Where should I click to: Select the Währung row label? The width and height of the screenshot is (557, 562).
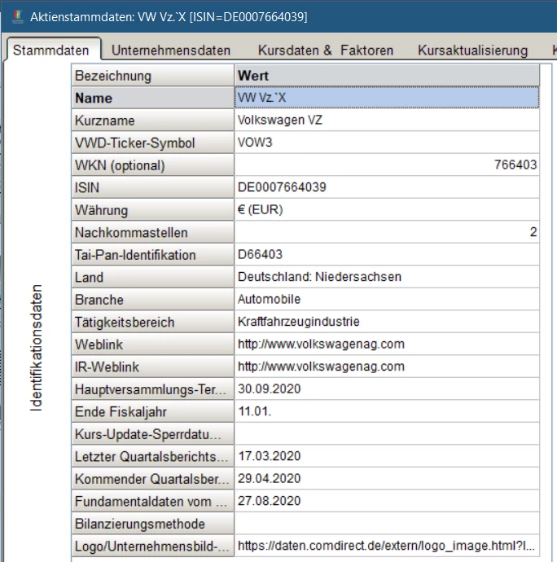pyautogui.click(x=153, y=210)
